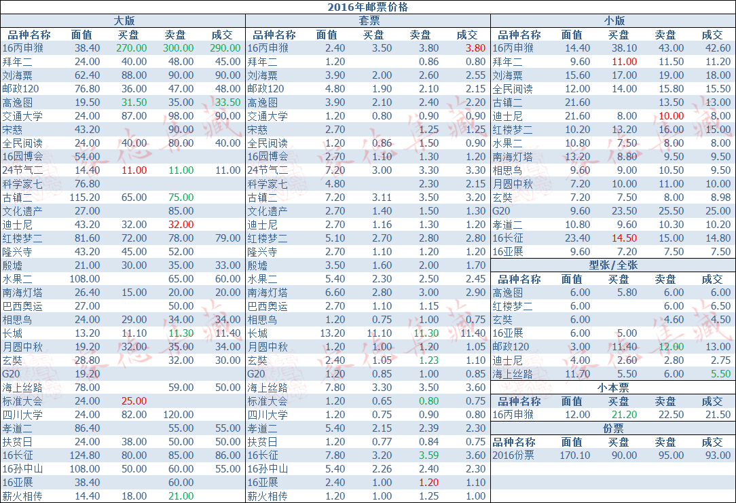Select 2016份票 row name cell
The image size is (736, 503).
(x=513, y=455)
